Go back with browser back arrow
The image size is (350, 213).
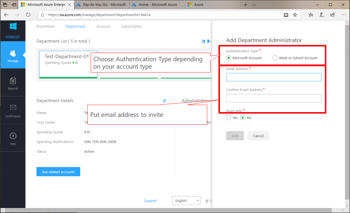tap(6, 15)
